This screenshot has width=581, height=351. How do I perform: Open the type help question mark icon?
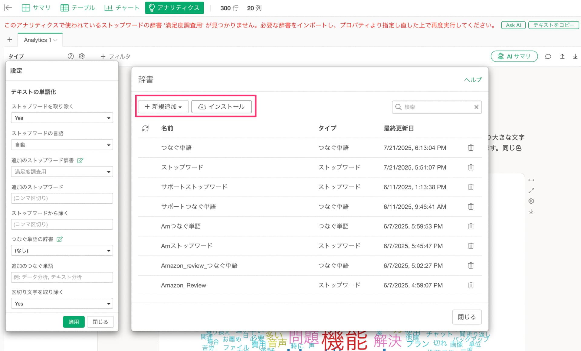[x=71, y=56]
